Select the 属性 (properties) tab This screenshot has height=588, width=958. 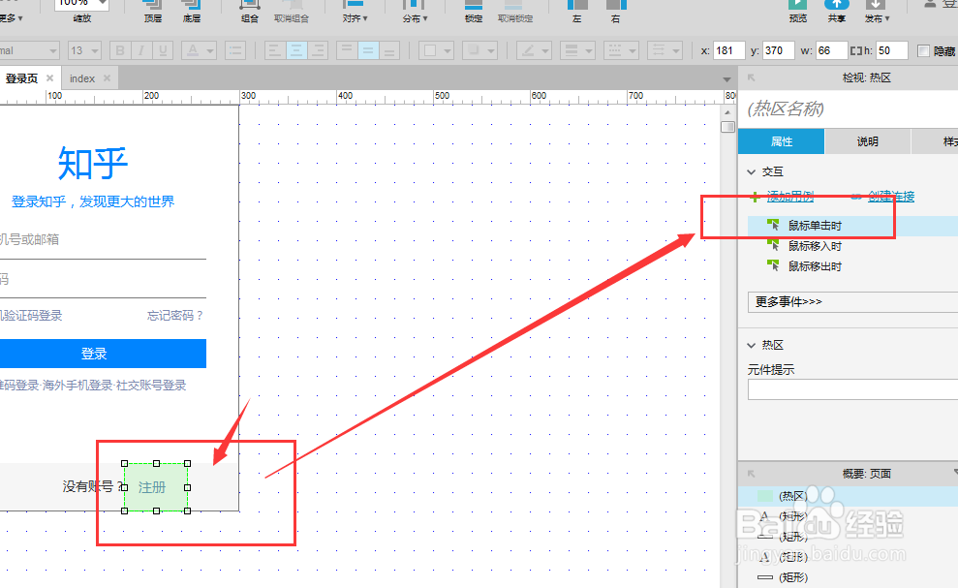(x=782, y=141)
